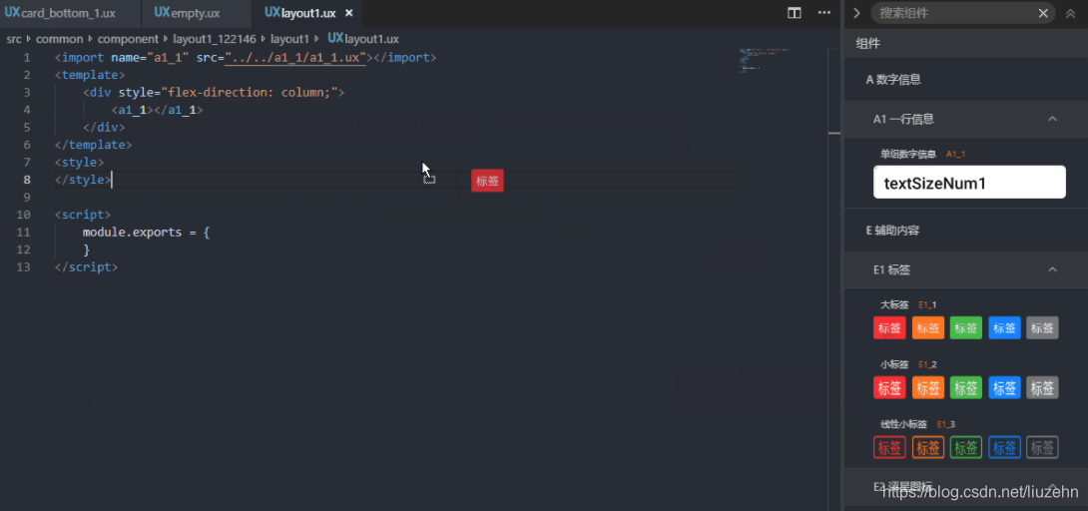This screenshot has height=511, width=1088.
Task: Pick the orange 小标签 tag
Action: 927,387
